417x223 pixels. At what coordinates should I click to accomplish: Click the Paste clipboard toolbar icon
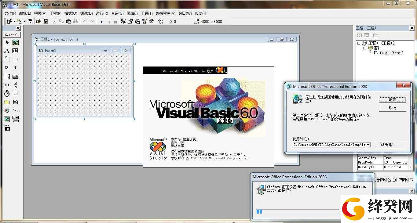pyautogui.click(x=69, y=21)
